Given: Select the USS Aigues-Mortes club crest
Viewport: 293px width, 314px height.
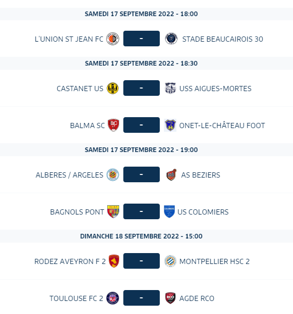Looking at the screenshot, I should click(170, 88).
